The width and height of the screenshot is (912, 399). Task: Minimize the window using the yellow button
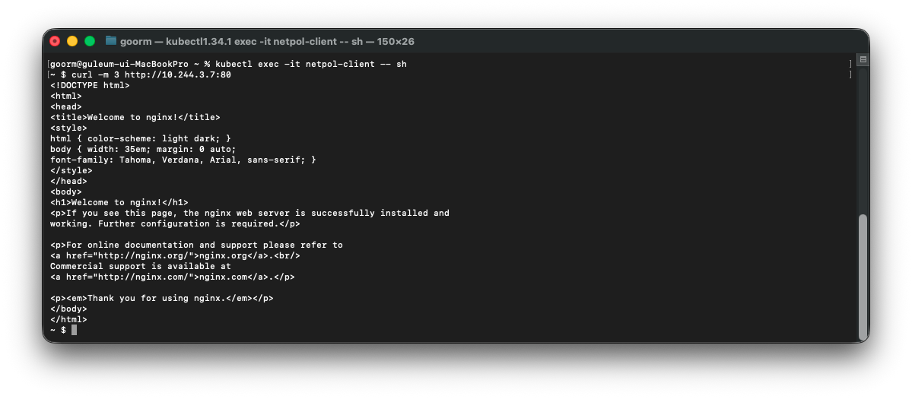click(x=72, y=41)
